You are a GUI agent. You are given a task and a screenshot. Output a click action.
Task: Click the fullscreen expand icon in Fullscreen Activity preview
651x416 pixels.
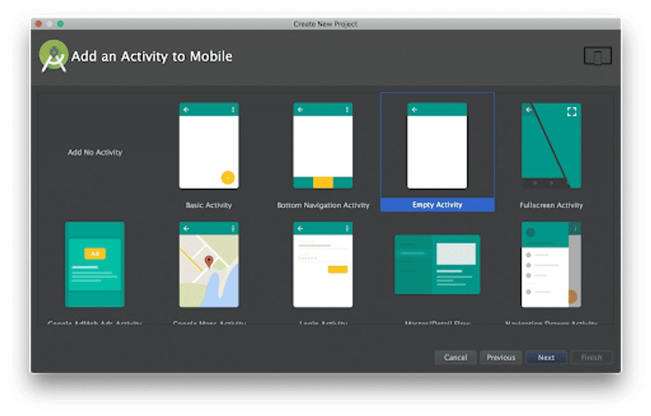[571, 111]
